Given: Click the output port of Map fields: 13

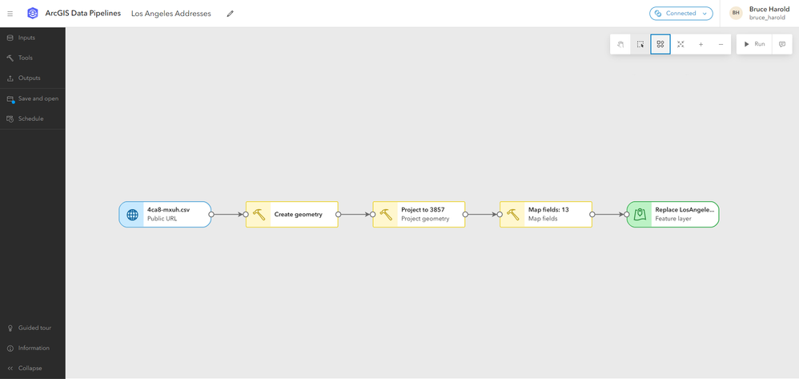Looking at the screenshot, I should [x=592, y=215].
